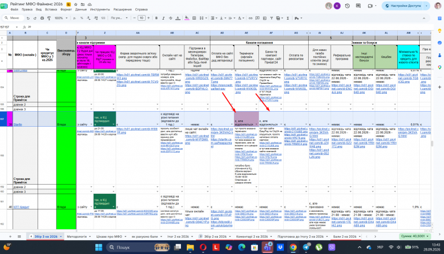444x254 pixels.
Task: Open the all sheets list
Action: pos(19,237)
